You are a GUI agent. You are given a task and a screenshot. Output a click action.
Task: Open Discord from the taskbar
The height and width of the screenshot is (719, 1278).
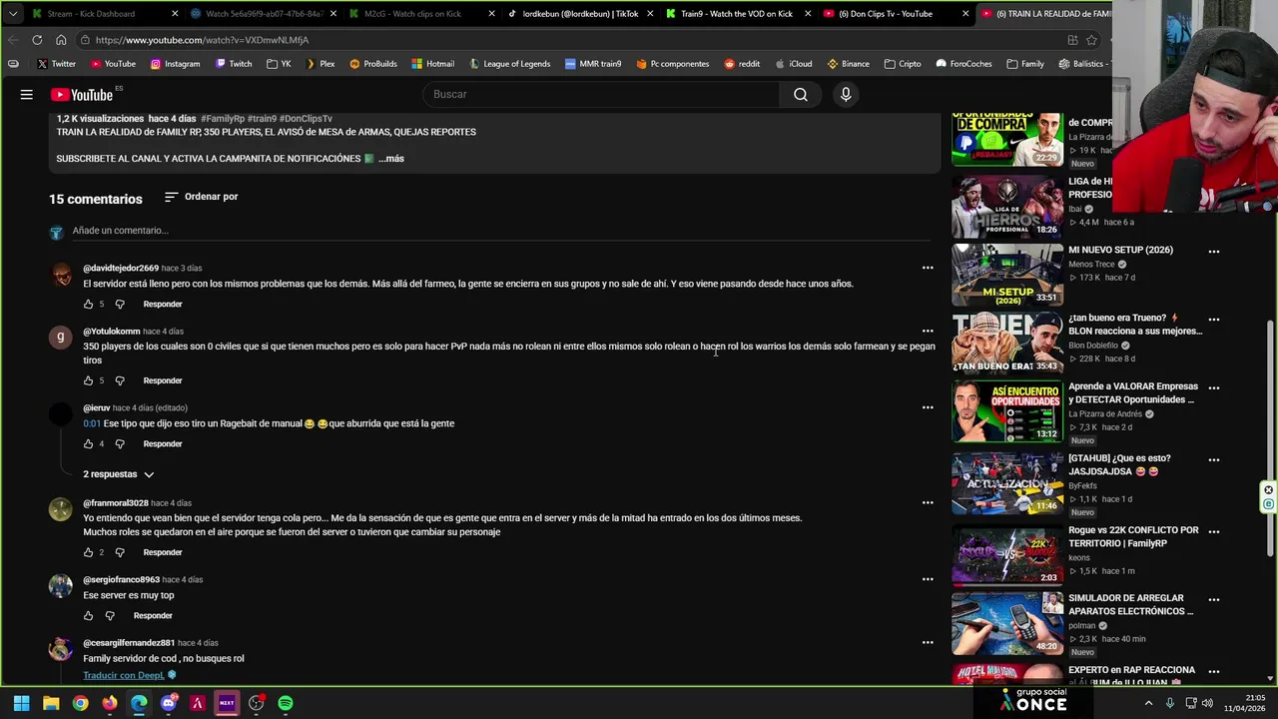[x=168, y=703]
